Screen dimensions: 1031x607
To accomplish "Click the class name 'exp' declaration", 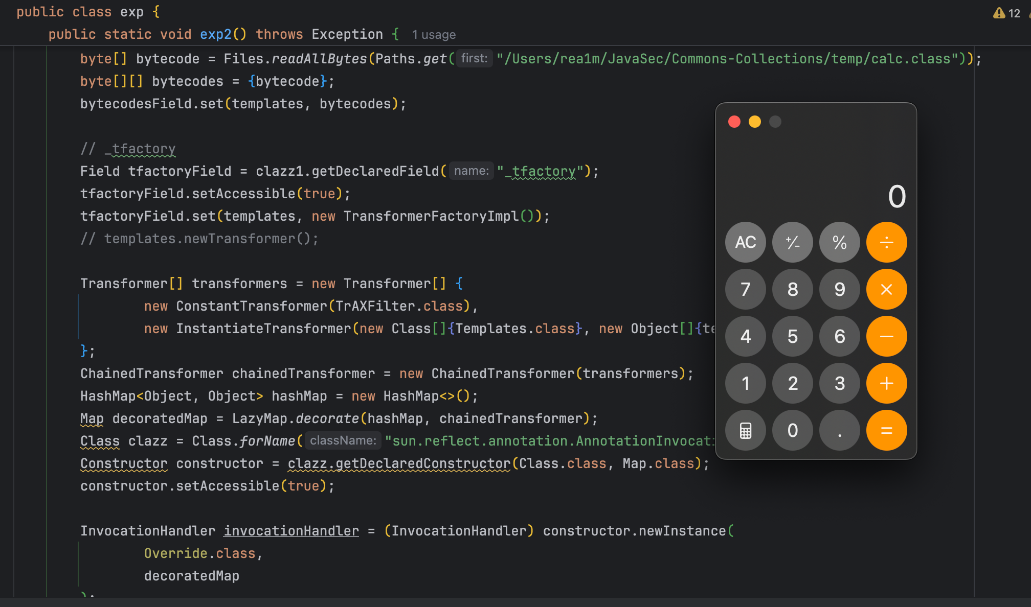I will click(132, 12).
